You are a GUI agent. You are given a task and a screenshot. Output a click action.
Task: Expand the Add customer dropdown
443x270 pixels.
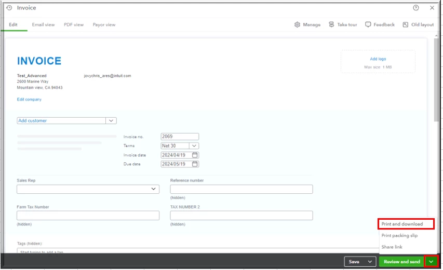tap(111, 121)
